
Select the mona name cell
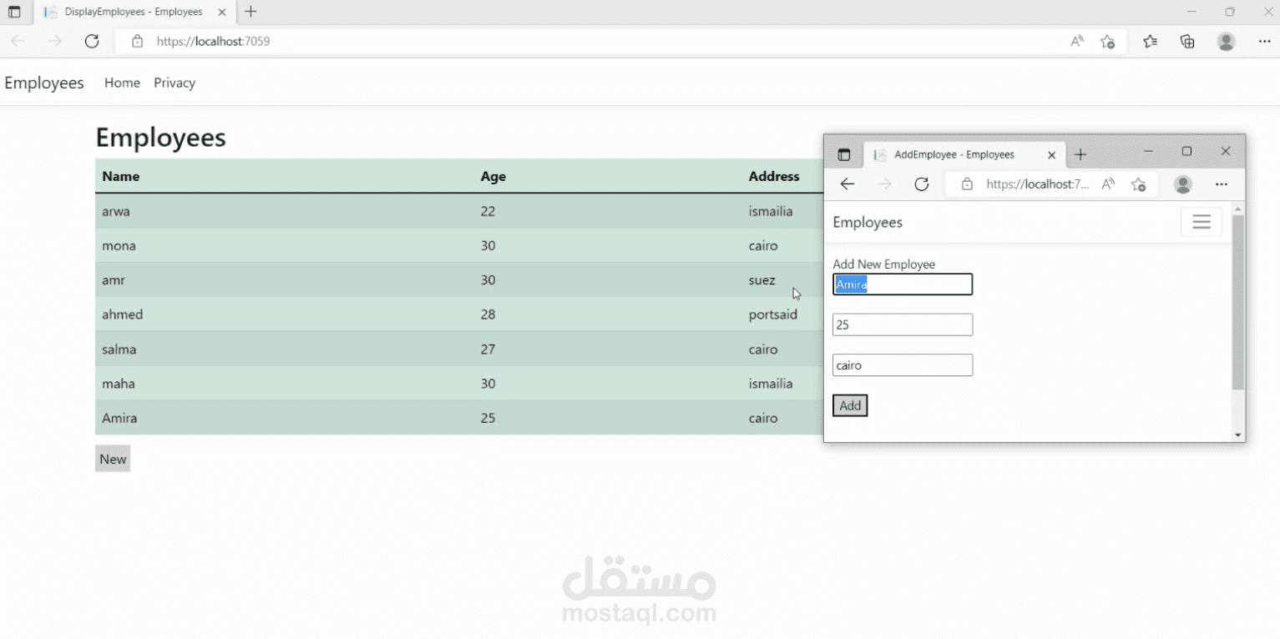119,245
